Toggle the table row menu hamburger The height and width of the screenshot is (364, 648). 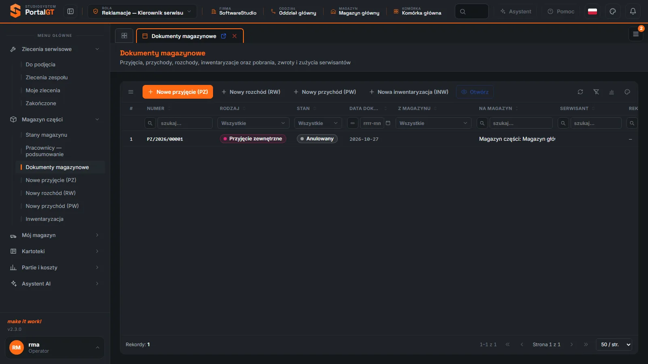131,92
